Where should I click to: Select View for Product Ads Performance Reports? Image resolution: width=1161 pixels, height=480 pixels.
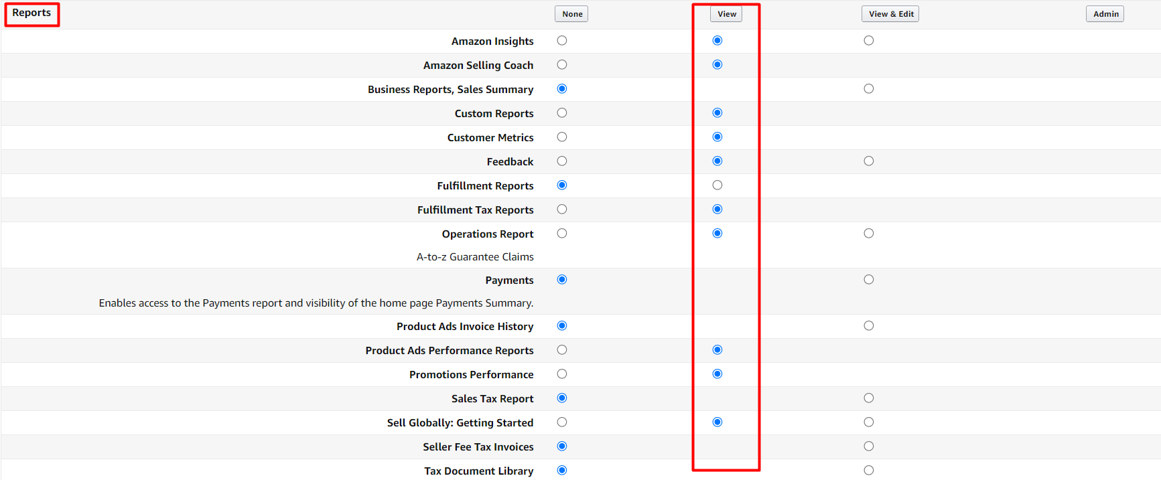pos(718,350)
